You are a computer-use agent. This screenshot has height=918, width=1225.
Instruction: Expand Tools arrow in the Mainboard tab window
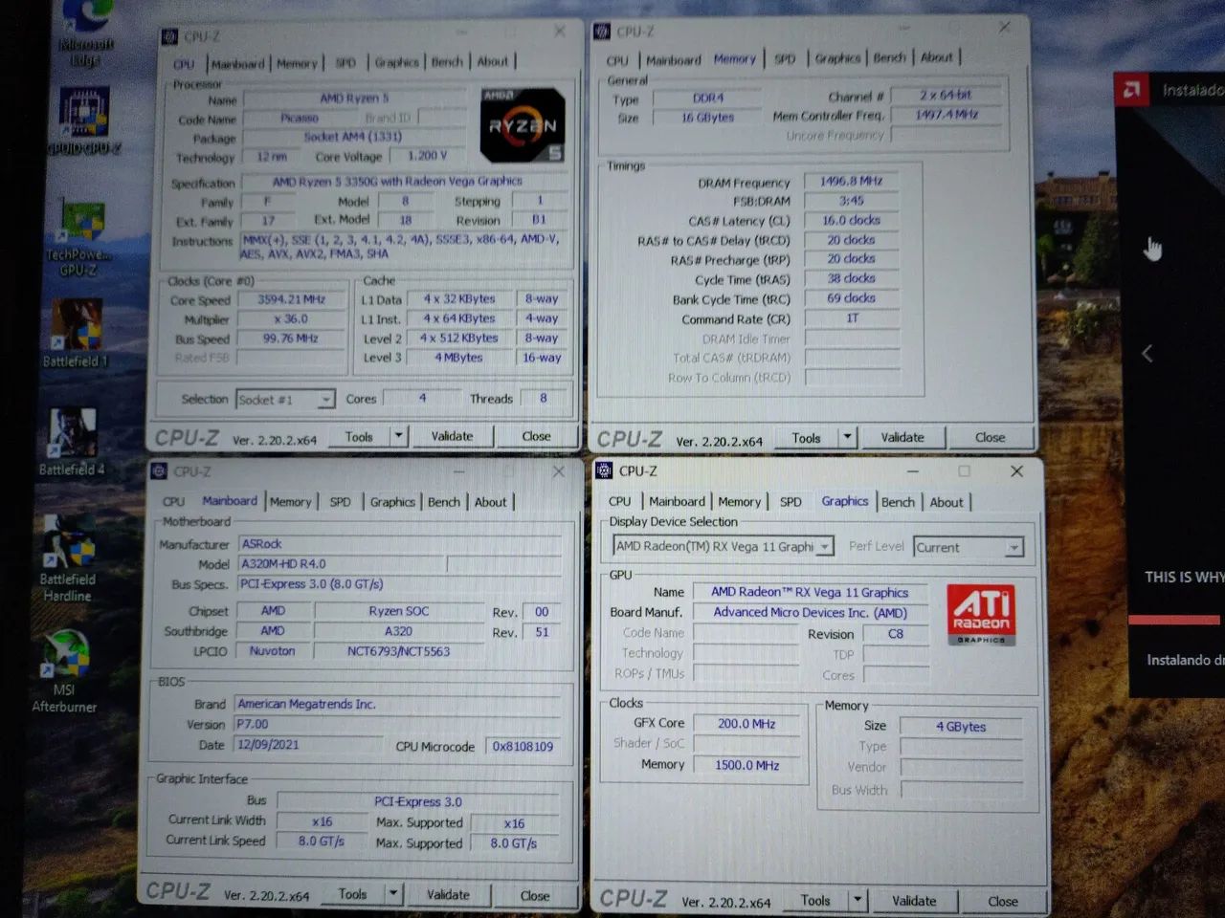click(x=392, y=894)
